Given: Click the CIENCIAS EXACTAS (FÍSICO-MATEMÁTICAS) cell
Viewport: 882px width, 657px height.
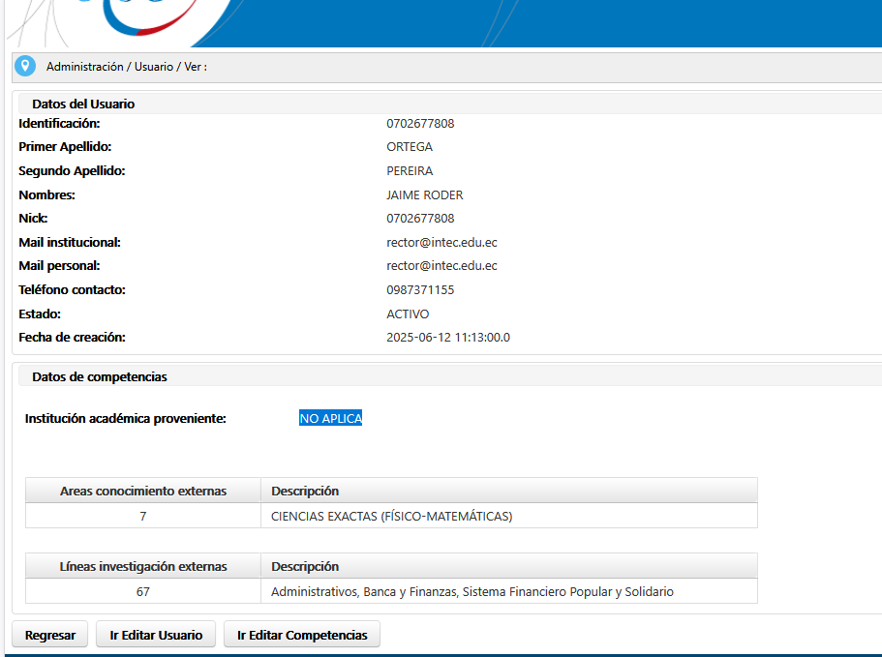Looking at the screenshot, I should point(509,516).
